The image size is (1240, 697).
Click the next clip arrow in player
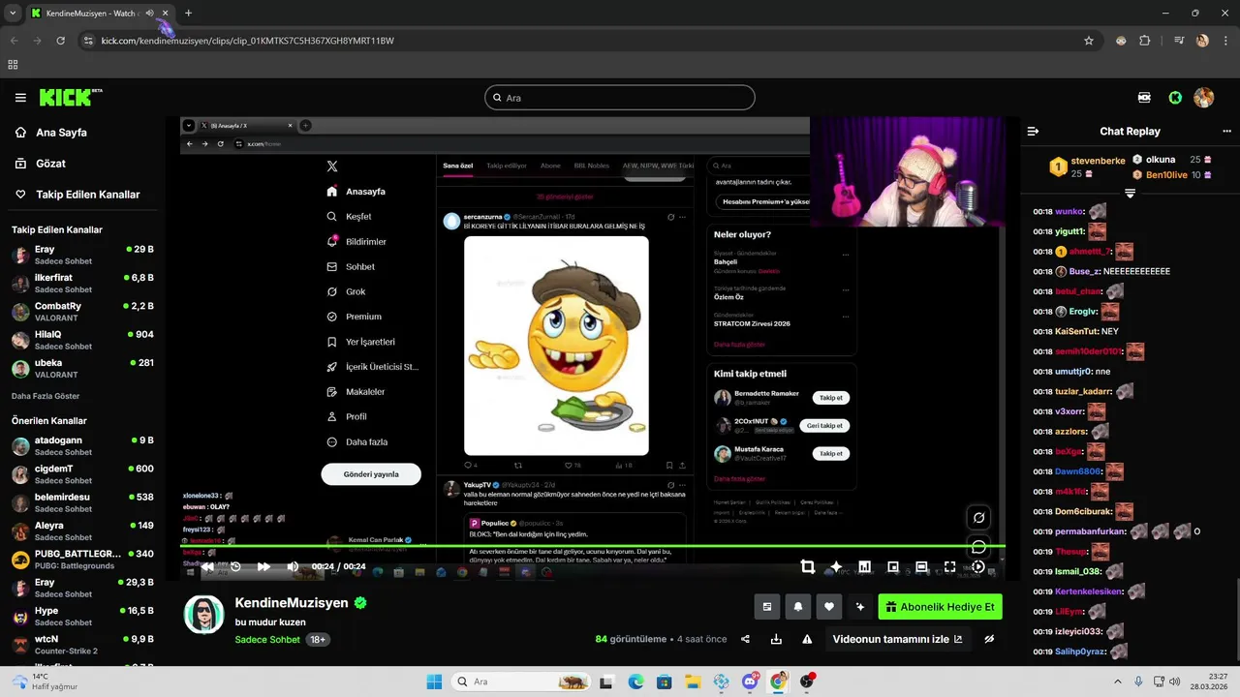[x=978, y=567]
